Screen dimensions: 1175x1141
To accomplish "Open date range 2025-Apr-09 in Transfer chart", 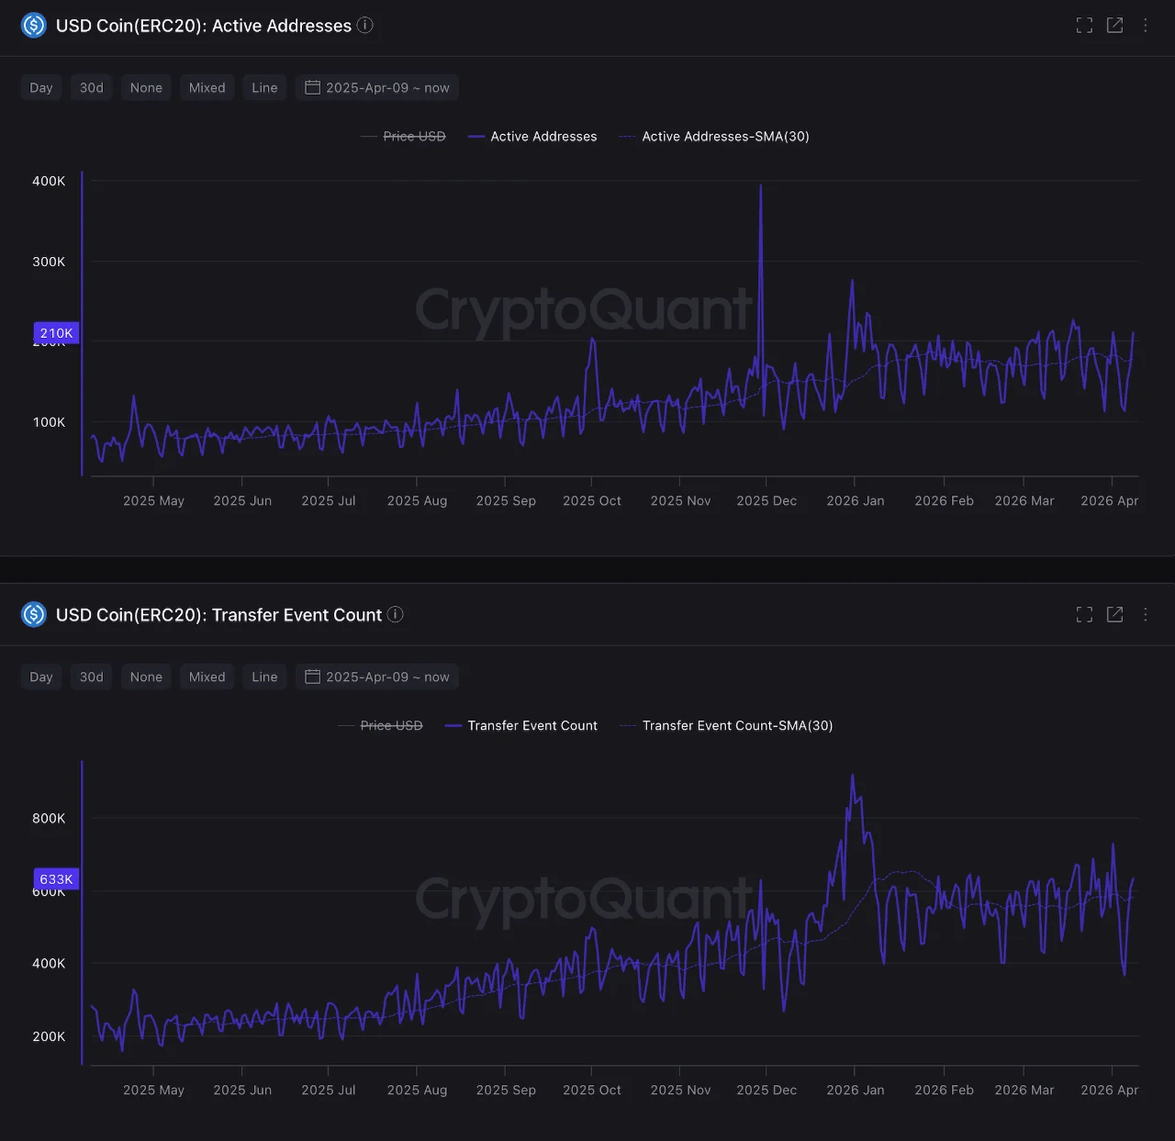I will (x=377, y=677).
